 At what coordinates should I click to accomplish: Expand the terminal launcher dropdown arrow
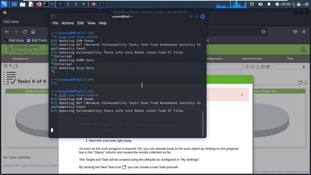point(52,4)
